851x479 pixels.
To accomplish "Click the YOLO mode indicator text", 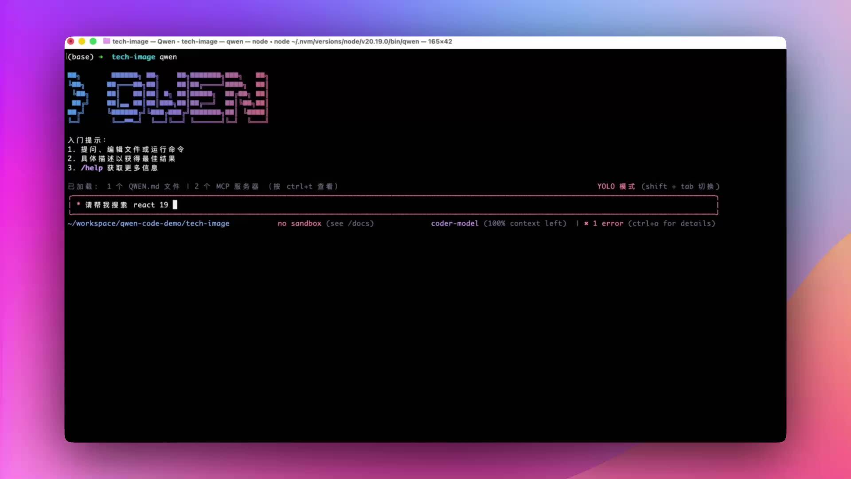I will [616, 186].
